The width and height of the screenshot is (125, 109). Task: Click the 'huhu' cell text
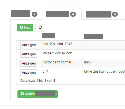click(88, 62)
